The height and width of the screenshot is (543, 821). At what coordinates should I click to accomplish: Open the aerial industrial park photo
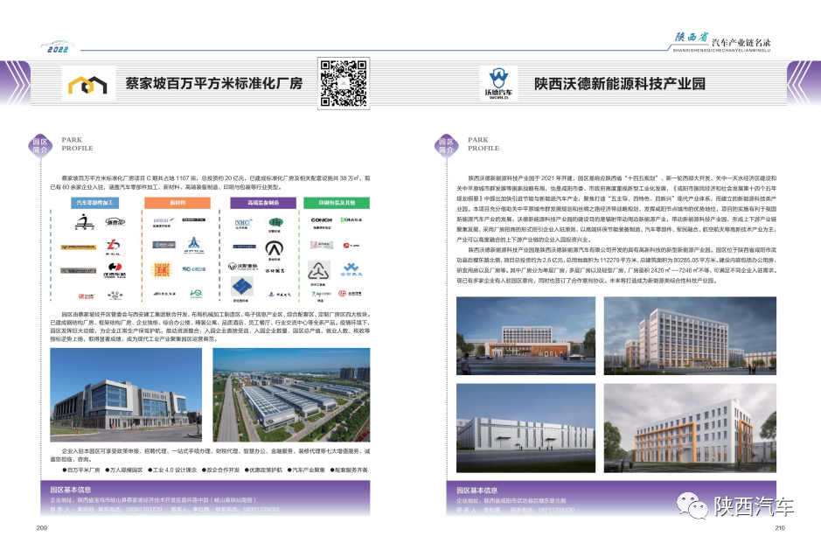[291, 395]
